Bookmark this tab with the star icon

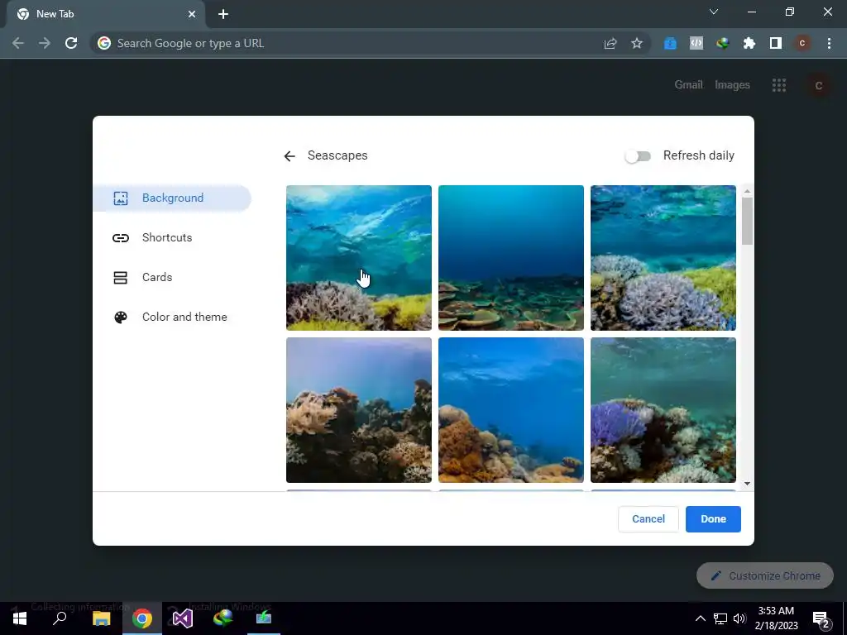[x=637, y=43]
